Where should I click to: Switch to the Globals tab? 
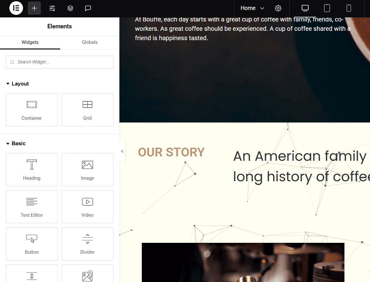click(x=89, y=42)
